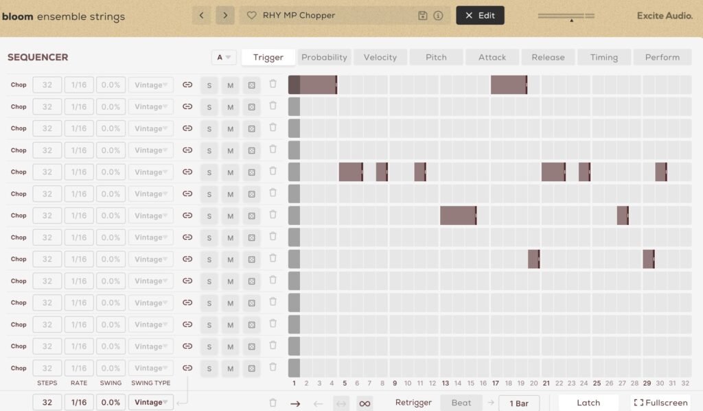Mute the seventh Chop row
Screen dimensions: 703x411
coord(231,216)
